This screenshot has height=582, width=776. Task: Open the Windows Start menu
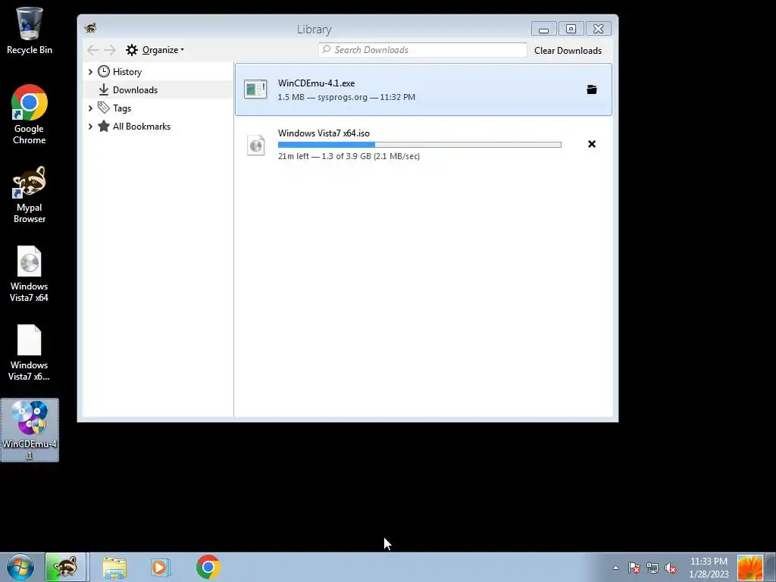click(20, 567)
